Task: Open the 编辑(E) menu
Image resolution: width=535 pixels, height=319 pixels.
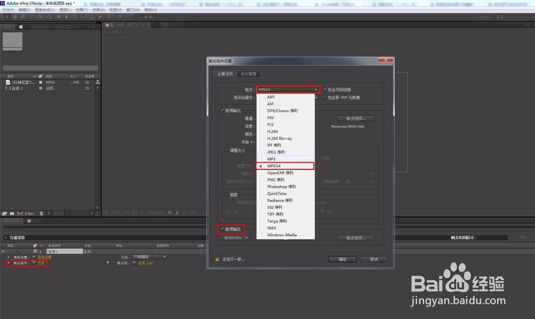Action: (x=24, y=10)
